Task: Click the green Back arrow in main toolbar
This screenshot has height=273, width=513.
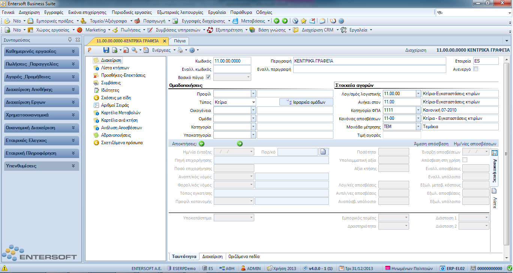Action: click(x=276, y=21)
